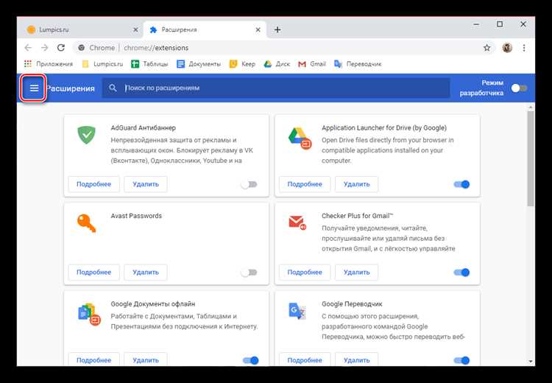Click the scrollbar down arrow
Viewport: 552px width, 383px height.
(x=531, y=362)
